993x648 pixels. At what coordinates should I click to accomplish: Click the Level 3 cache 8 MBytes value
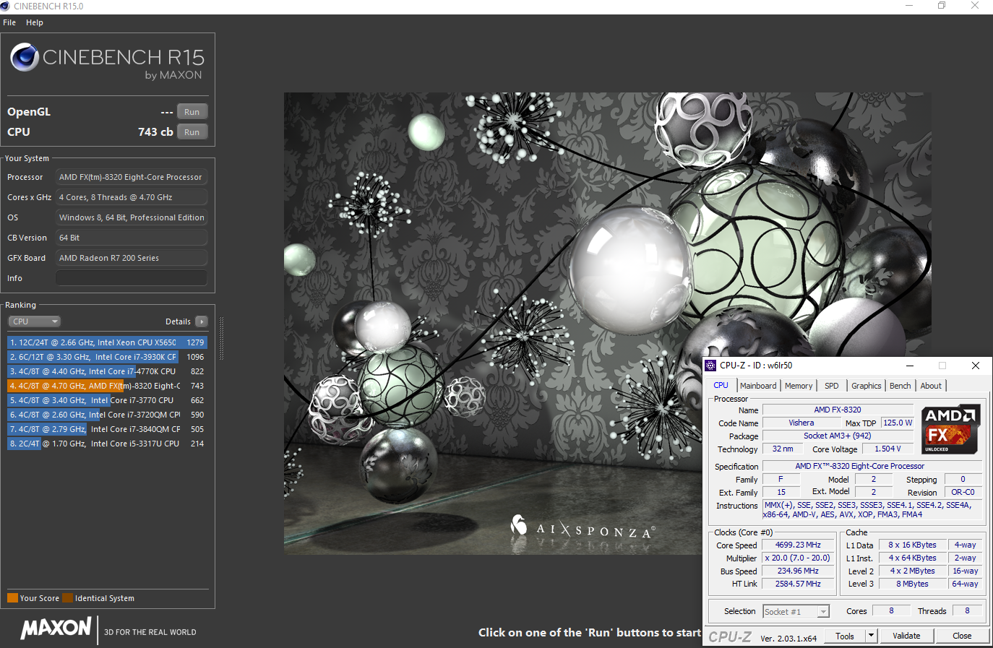(x=912, y=584)
